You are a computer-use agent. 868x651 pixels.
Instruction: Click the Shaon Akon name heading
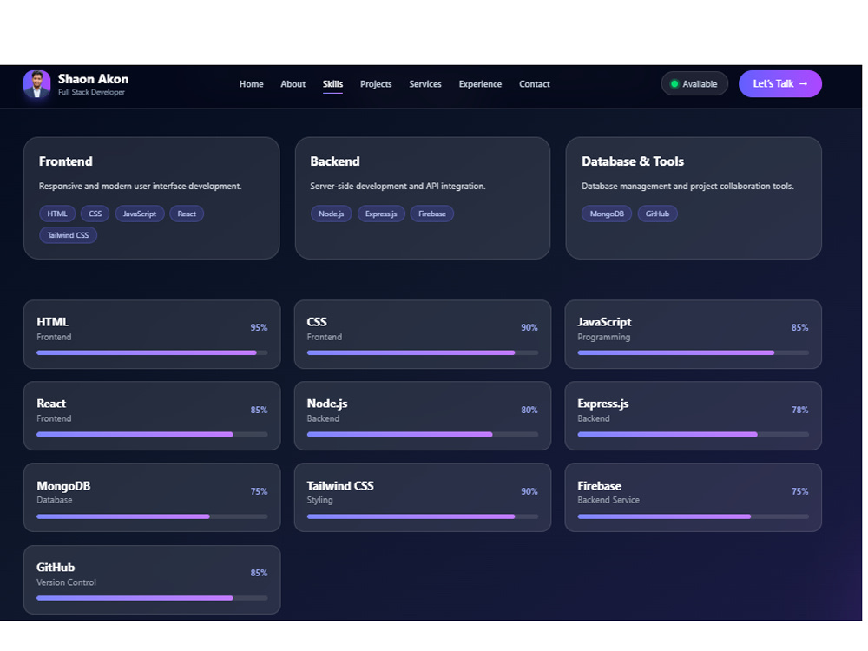tap(93, 79)
